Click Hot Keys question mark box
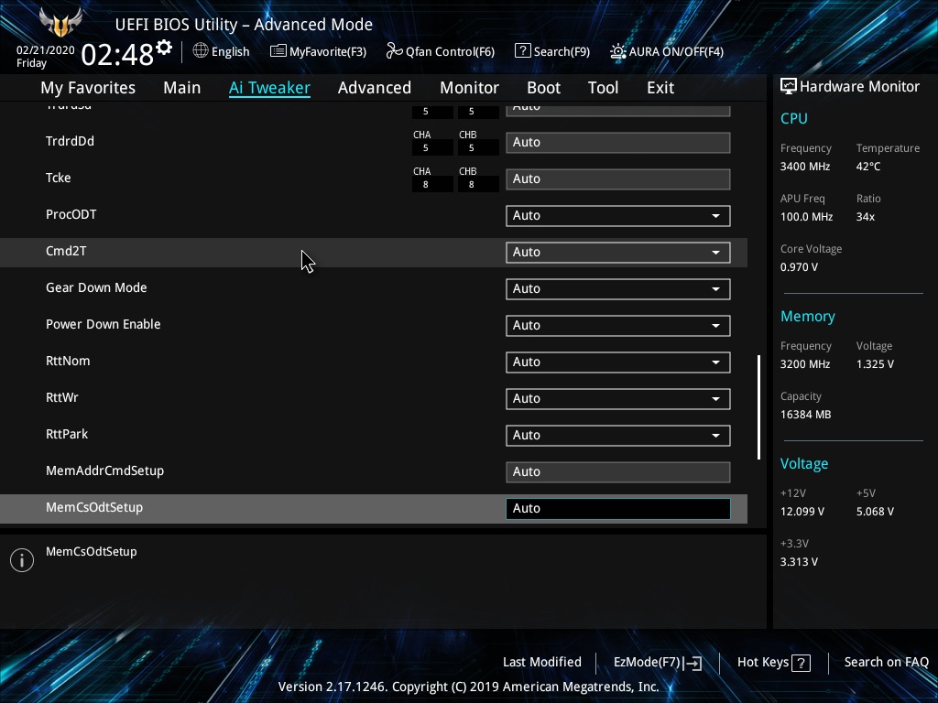938x703 pixels. coord(801,663)
